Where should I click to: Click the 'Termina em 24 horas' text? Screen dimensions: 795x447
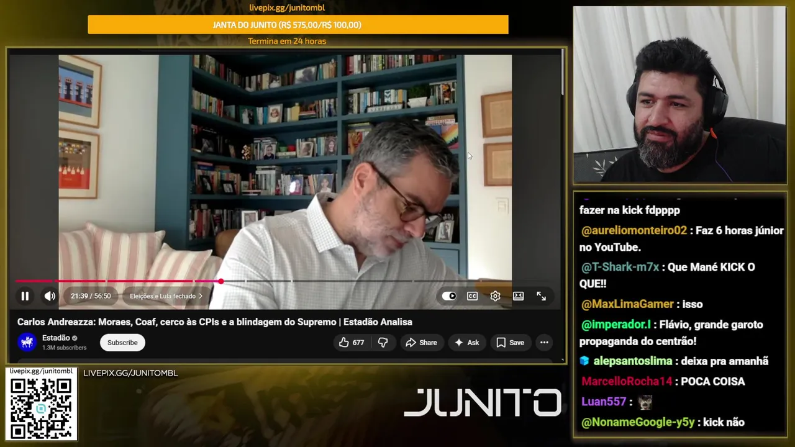click(287, 41)
